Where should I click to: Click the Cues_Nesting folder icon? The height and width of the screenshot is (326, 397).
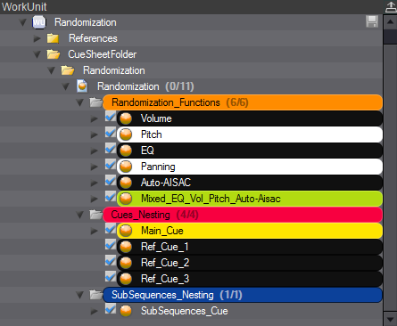(95, 215)
